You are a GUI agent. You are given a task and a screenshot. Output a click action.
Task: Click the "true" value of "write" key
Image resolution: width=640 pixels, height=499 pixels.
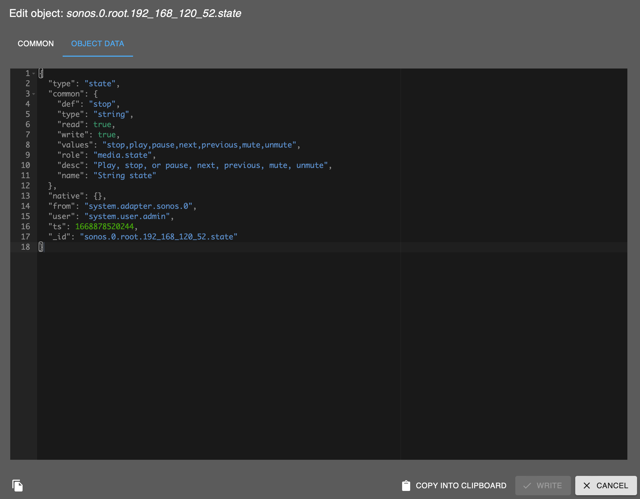click(x=107, y=135)
